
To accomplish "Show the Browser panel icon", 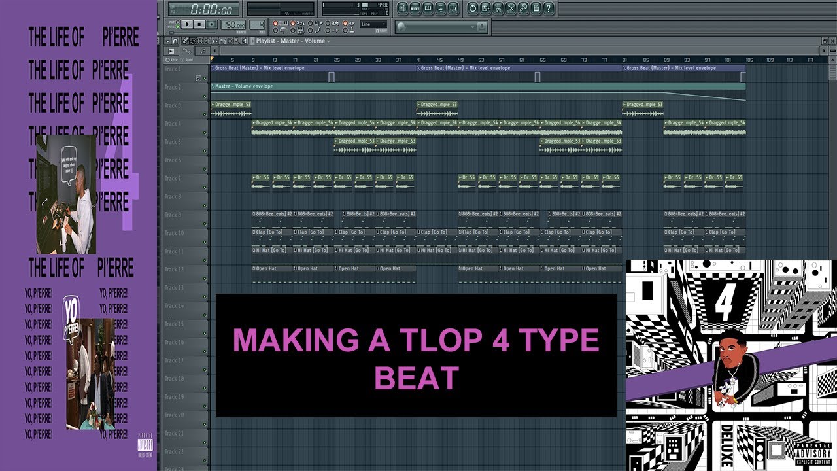I will (440, 8).
